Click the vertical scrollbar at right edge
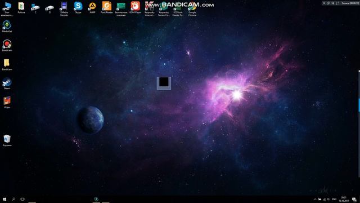The width and height of the screenshot is (360, 203). [x=359, y=105]
